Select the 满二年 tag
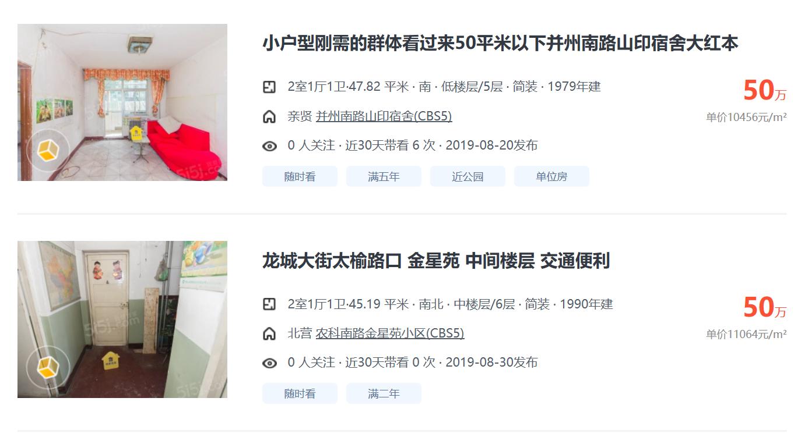Viewport: 805px width, 437px height. (384, 393)
